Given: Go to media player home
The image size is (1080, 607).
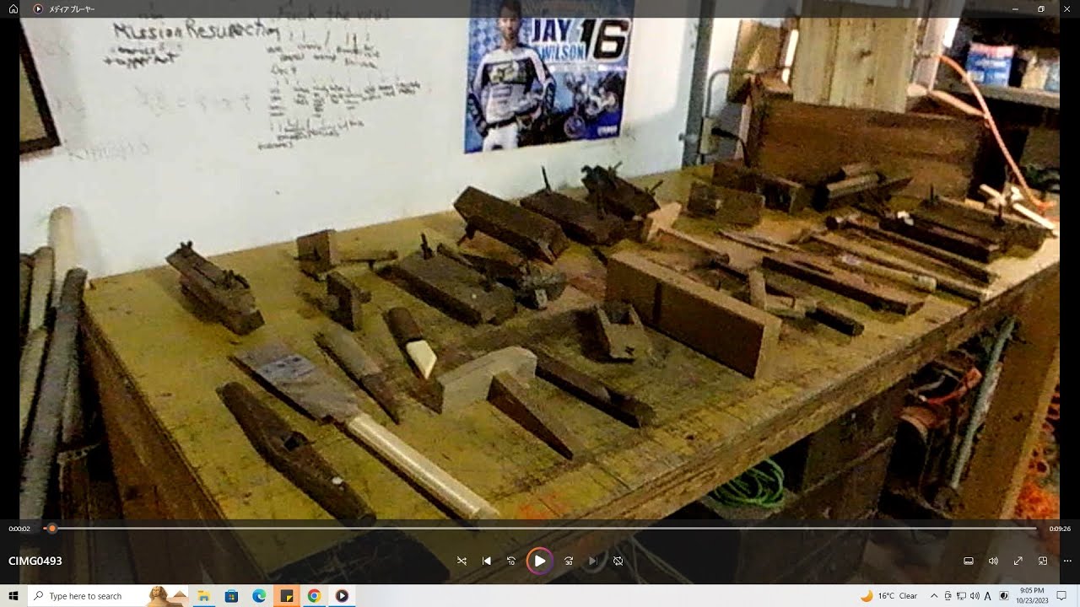Looking at the screenshot, I should (13, 8).
